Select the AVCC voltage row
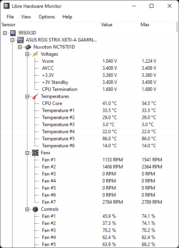179x248 pixels. 88,68
